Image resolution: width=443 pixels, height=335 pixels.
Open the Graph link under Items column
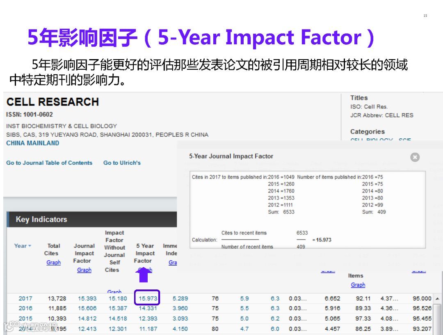[x=358, y=285]
